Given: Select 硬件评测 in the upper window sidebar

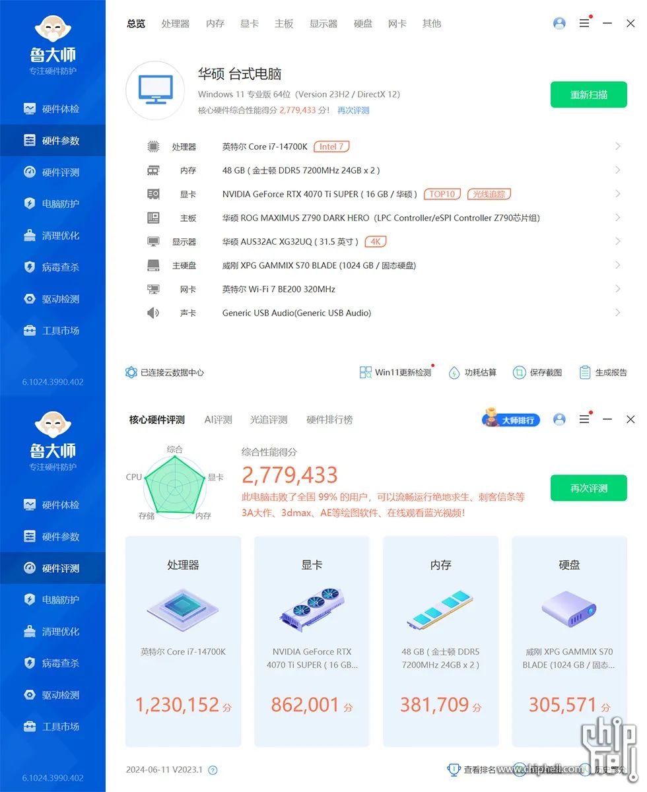Looking at the screenshot, I should click(53, 172).
